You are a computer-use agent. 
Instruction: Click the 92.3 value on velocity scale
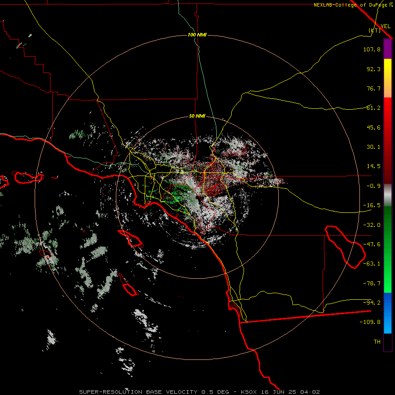[x=373, y=69]
